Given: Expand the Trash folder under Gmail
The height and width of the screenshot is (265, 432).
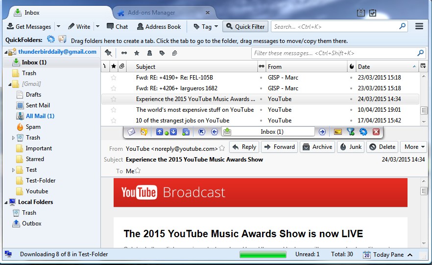Looking at the screenshot, I should (x=13, y=138).
